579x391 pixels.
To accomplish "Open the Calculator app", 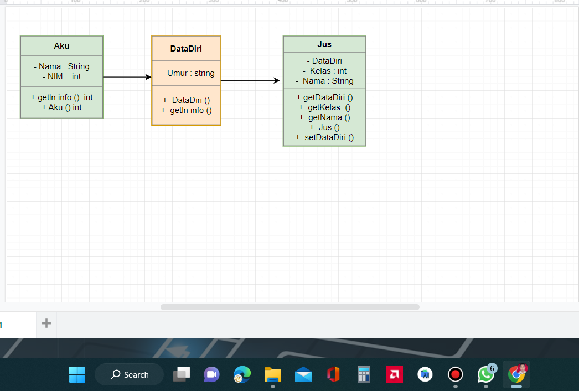I will click(364, 374).
